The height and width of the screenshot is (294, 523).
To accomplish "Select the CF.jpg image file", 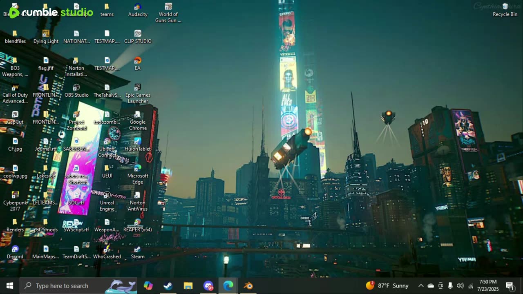I will 15,145.
